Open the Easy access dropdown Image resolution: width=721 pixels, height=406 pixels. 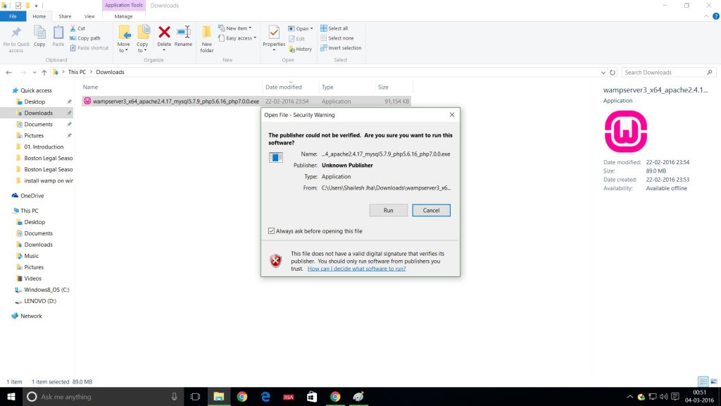click(x=237, y=38)
